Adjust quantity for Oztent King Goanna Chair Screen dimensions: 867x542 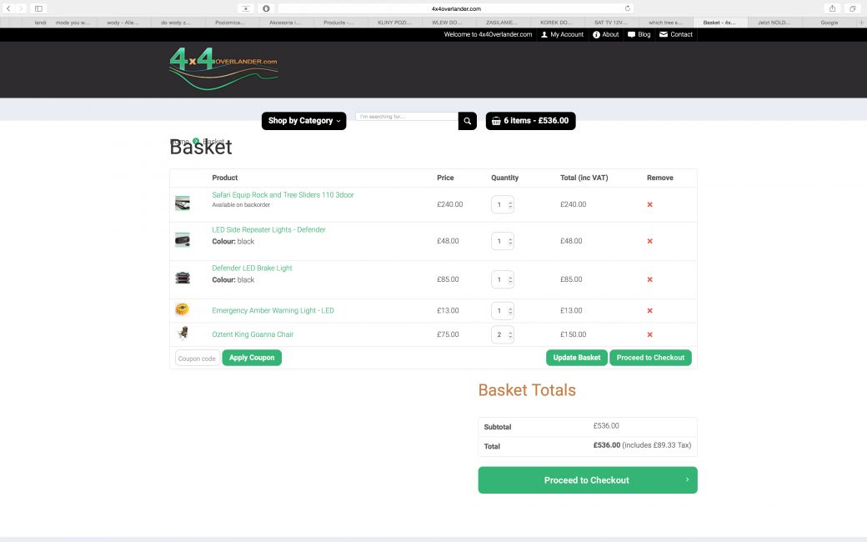(x=503, y=334)
